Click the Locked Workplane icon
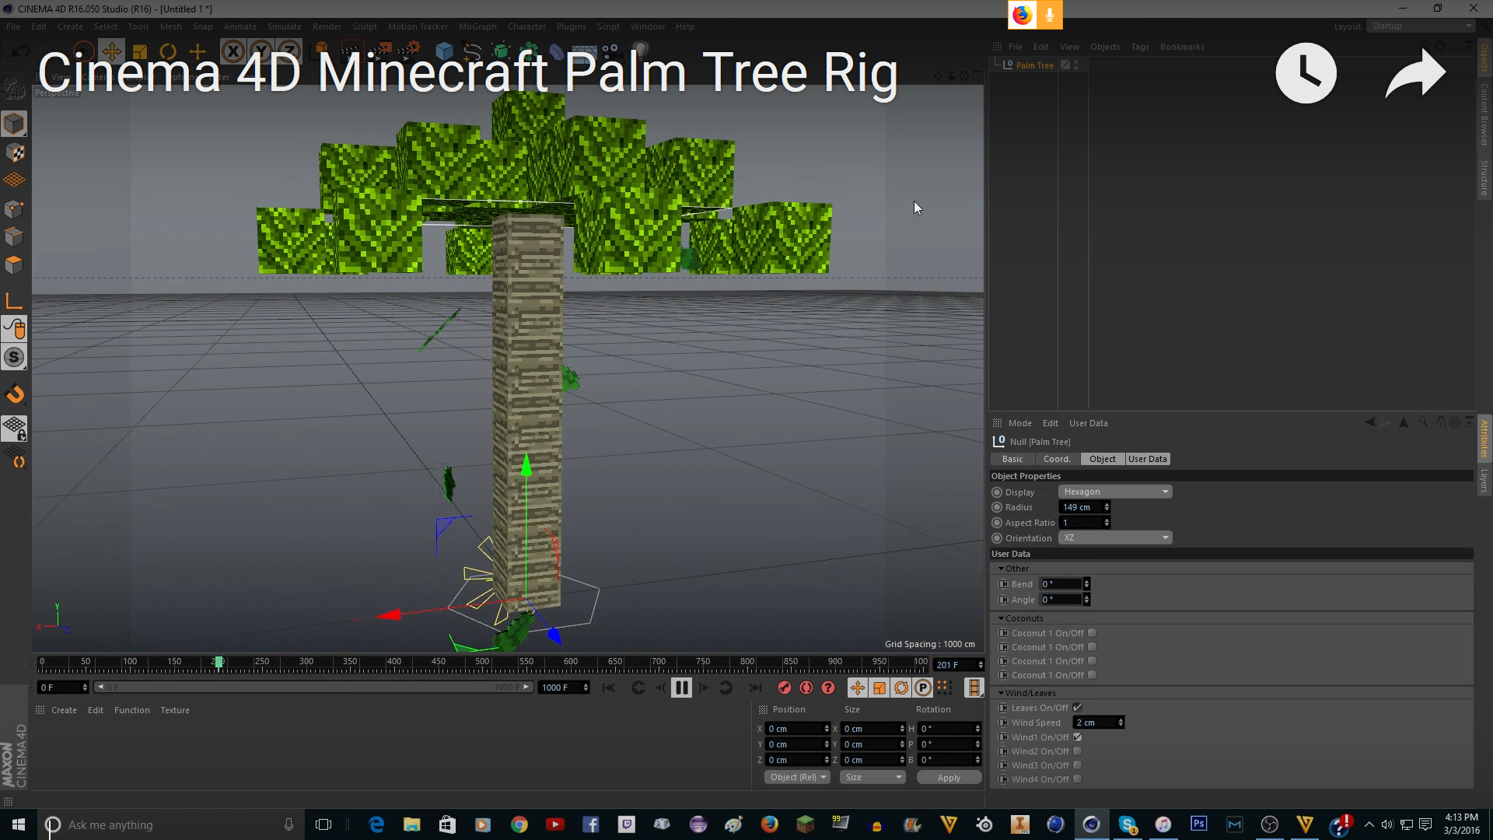This screenshot has width=1493, height=840. (14, 429)
